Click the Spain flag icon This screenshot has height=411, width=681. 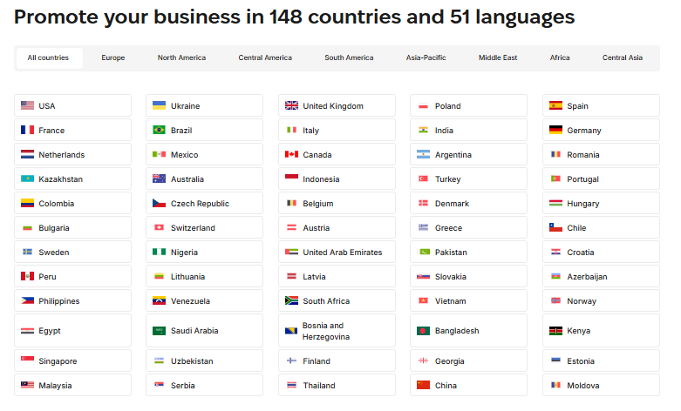[555, 105]
